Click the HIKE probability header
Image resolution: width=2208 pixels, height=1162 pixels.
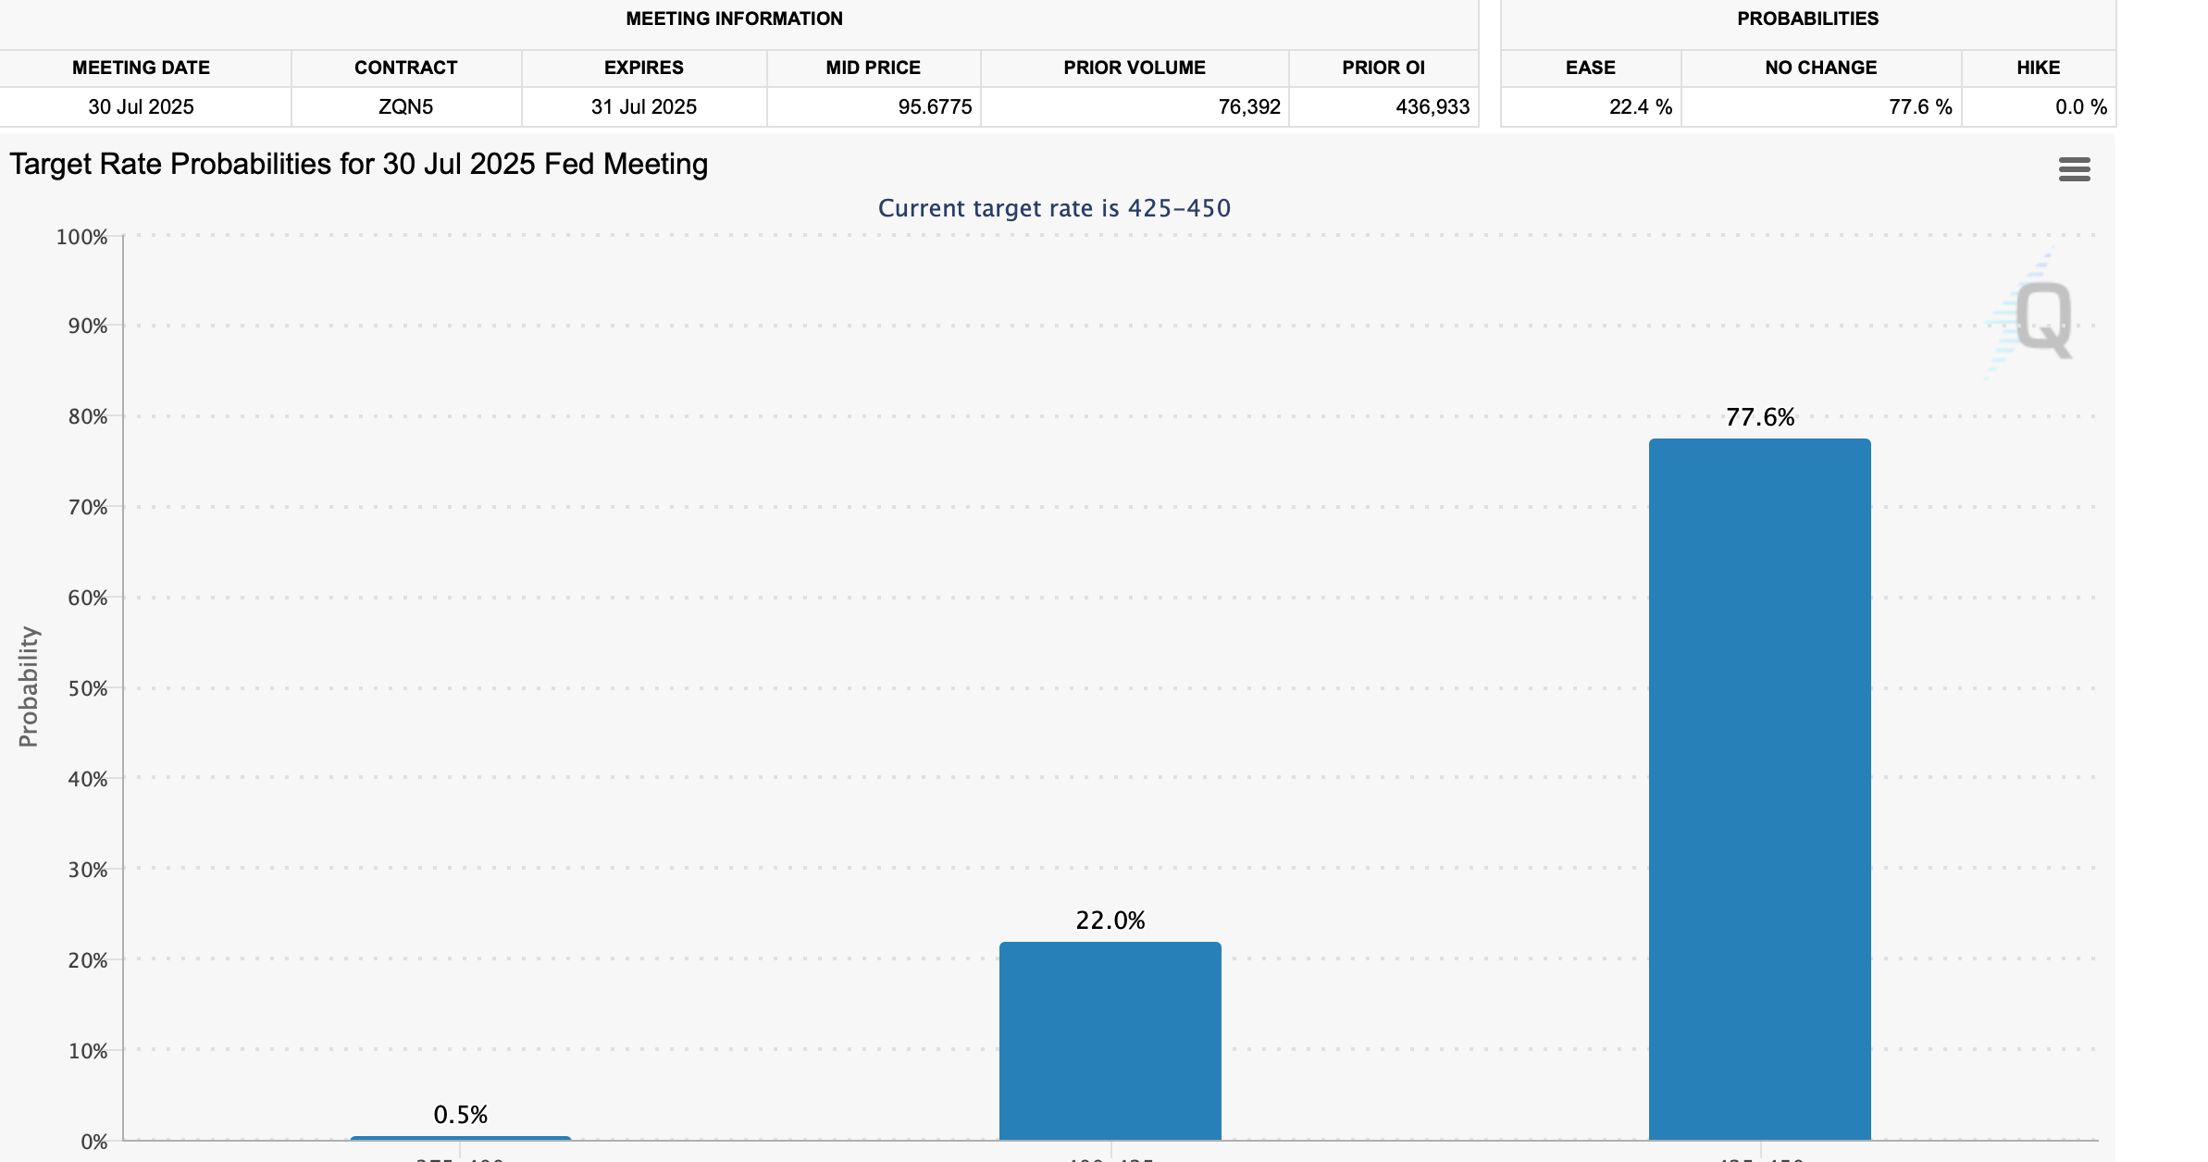(2038, 68)
